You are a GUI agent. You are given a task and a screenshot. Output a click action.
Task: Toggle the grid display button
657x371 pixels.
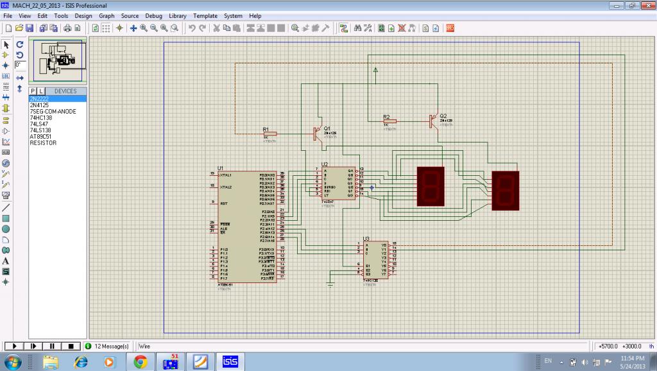pyautogui.click(x=106, y=28)
